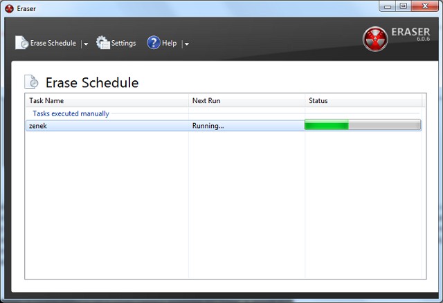
Task: Click the Eraser title bar app icon
Action: [x=9, y=9]
